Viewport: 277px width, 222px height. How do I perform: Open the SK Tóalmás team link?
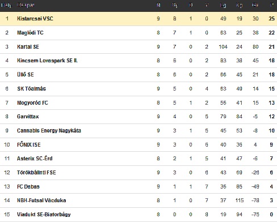click(x=31, y=88)
